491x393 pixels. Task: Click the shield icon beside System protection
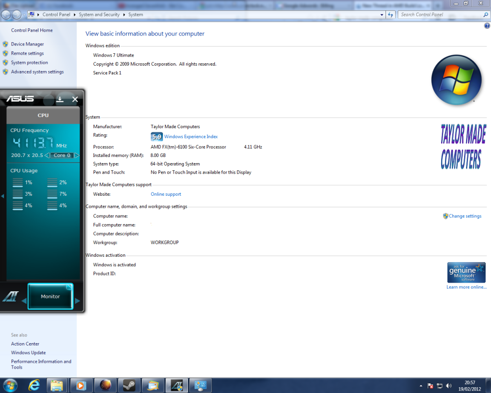(x=5, y=63)
